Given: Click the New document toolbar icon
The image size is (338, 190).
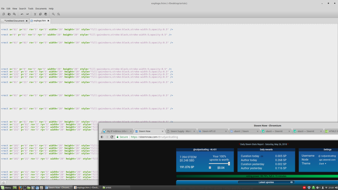Looking at the screenshot, I should 4,14.
